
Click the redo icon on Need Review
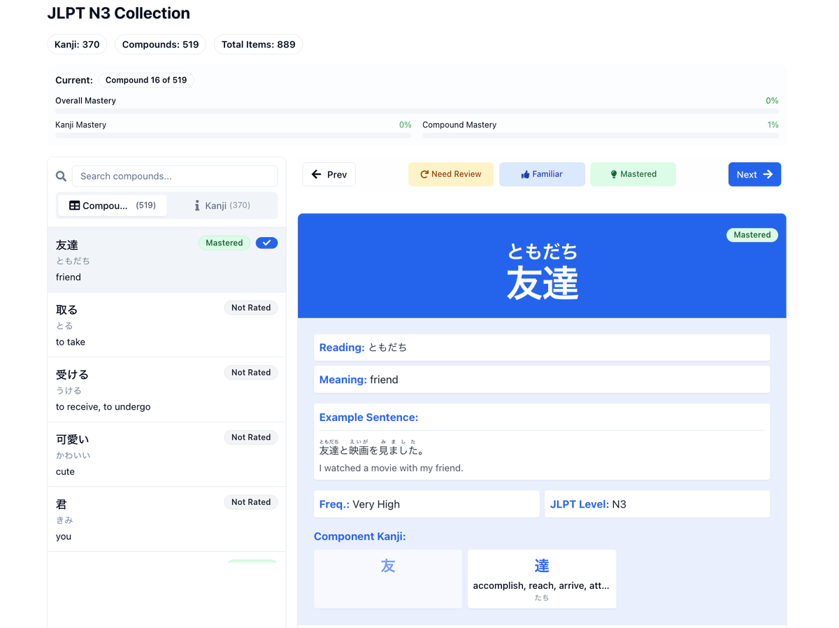point(424,174)
